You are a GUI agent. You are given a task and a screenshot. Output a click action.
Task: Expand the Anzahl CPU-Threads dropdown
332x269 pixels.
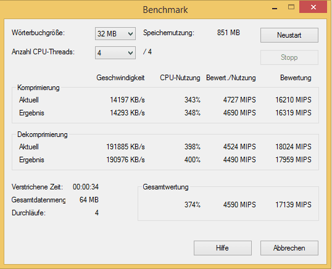115,52
